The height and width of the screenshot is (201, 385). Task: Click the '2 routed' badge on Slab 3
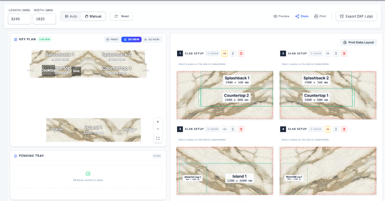pos(213,129)
